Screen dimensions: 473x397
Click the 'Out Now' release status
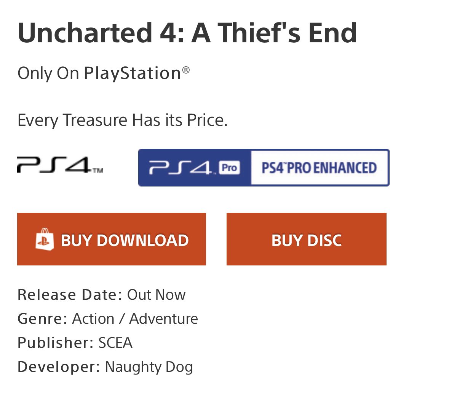[x=156, y=295]
